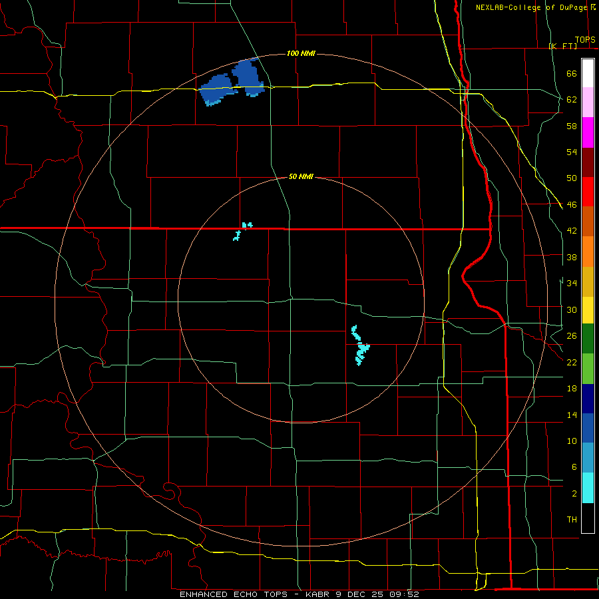The image size is (599, 599).
Task: Click the 100 NMI range ring label
Action: click(301, 53)
